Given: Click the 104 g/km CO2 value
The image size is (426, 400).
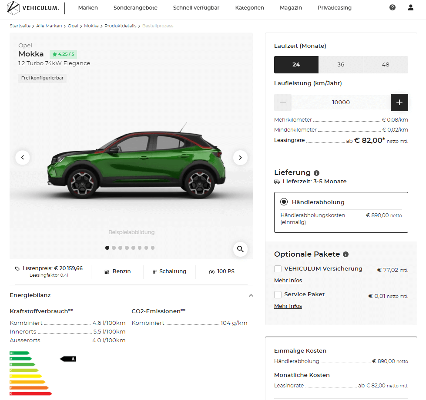Looking at the screenshot, I should 234,323.
